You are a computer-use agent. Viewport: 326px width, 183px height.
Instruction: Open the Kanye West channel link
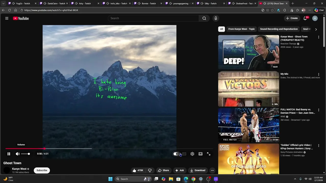click(x=19, y=169)
